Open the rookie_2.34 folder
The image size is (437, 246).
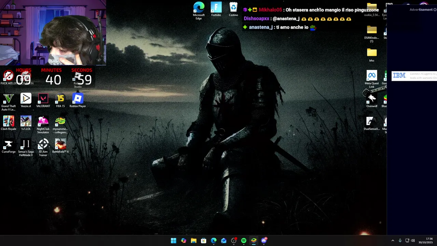coord(372,10)
